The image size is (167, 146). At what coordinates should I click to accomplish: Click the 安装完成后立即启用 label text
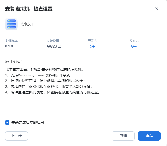pos(28,122)
